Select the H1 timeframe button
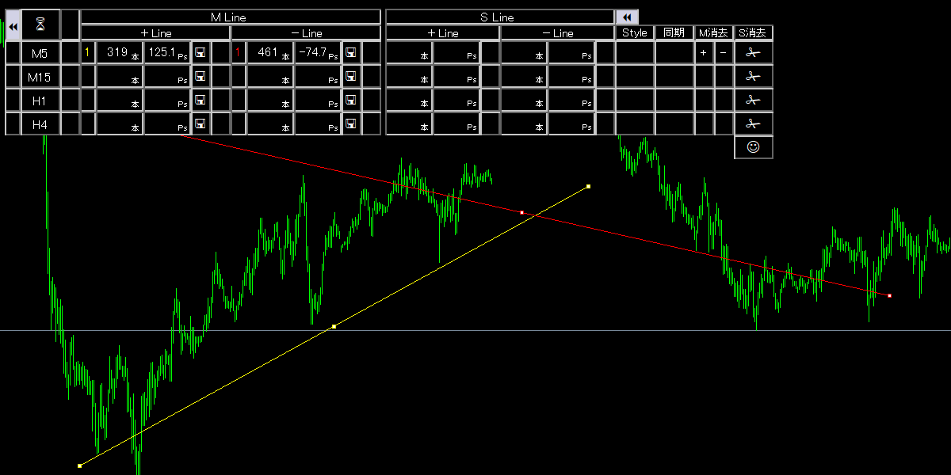951x475 pixels. [x=40, y=101]
